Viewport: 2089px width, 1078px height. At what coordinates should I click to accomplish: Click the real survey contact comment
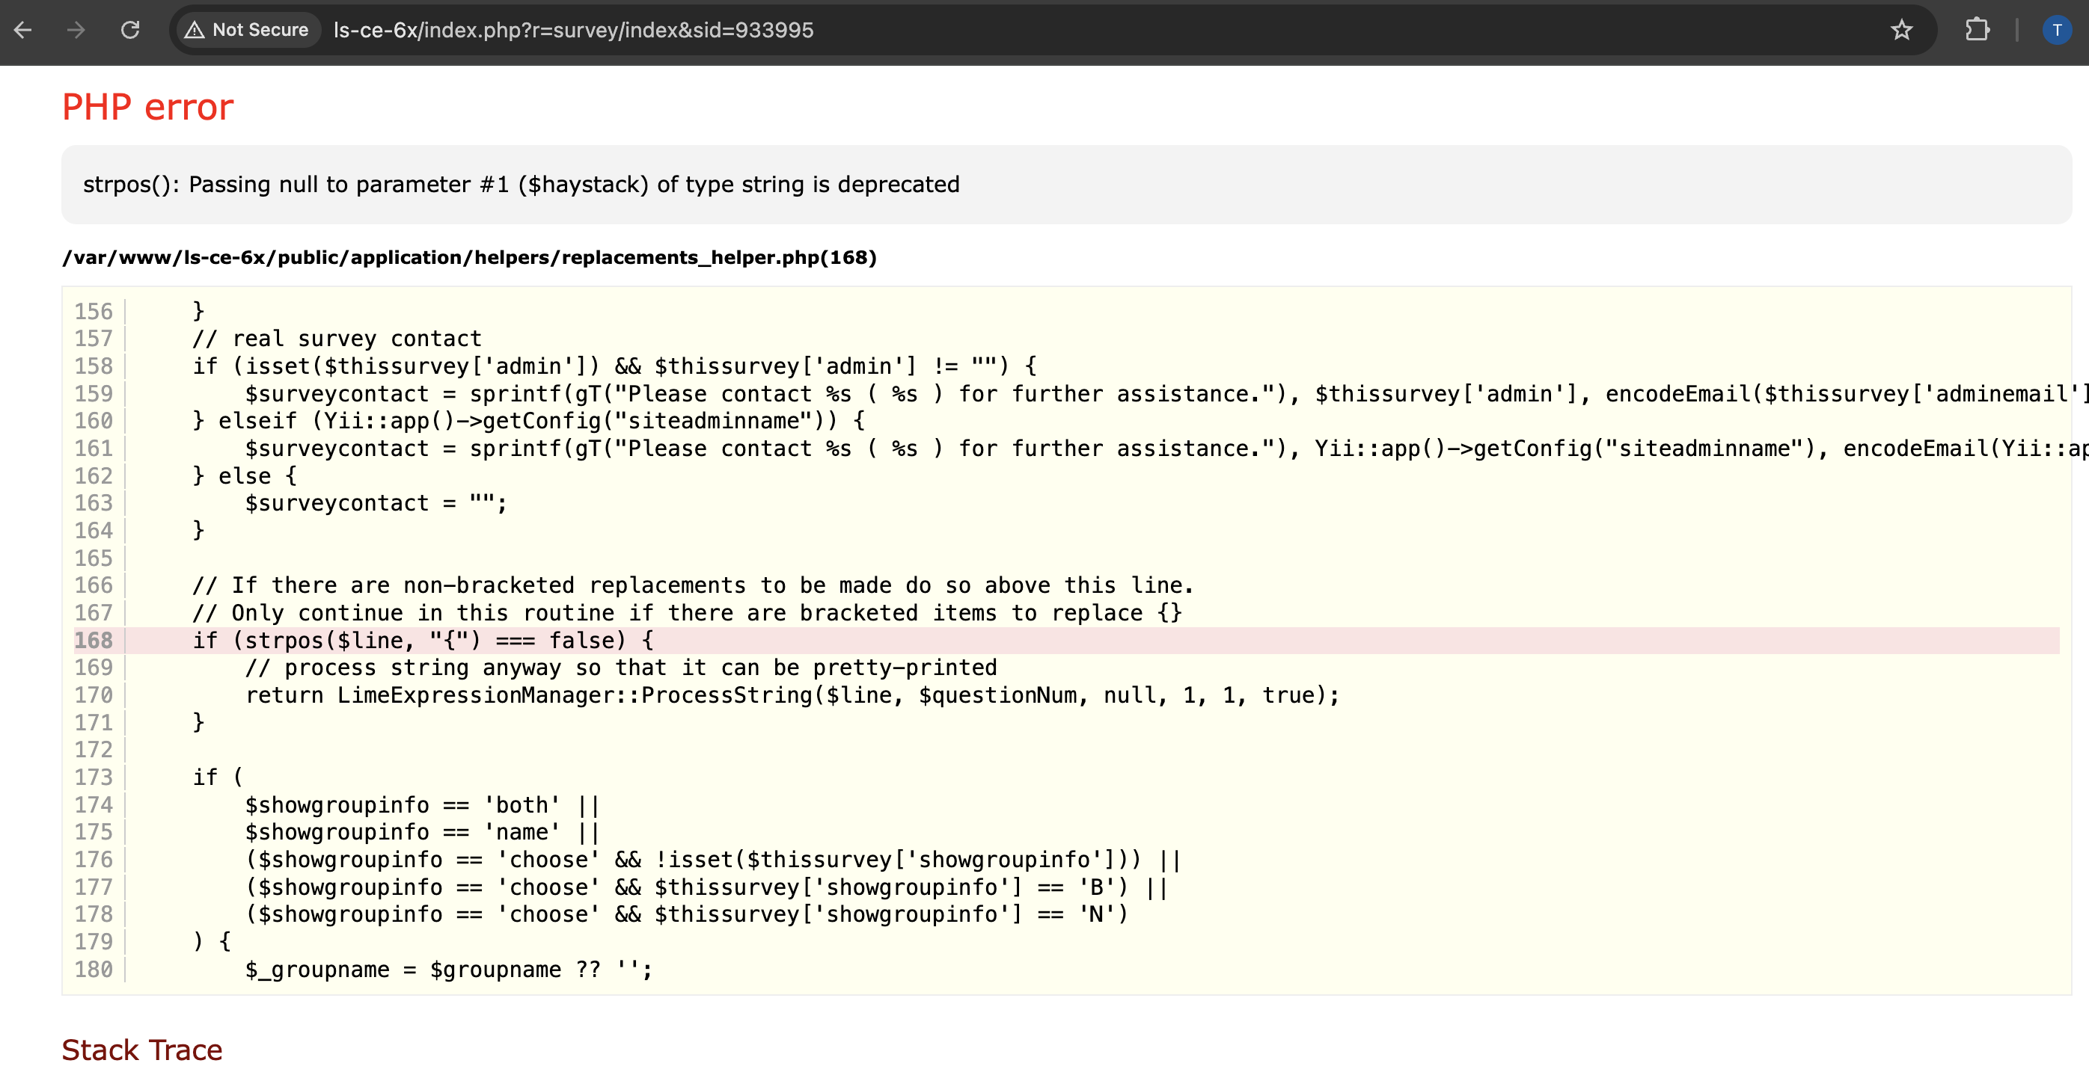point(337,339)
